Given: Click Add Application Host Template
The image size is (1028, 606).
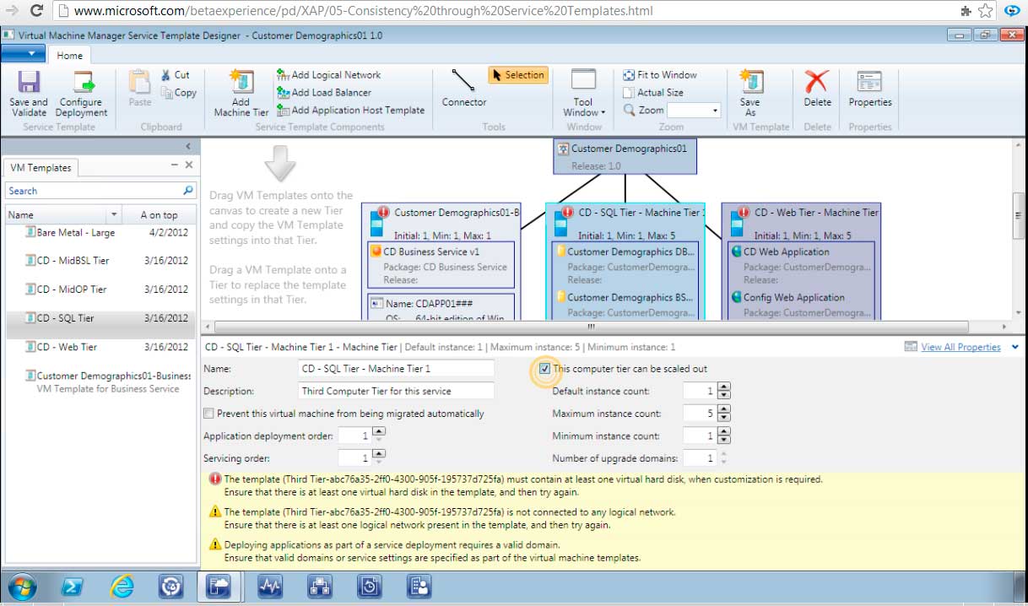Looking at the screenshot, I should click(x=350, y=111).
